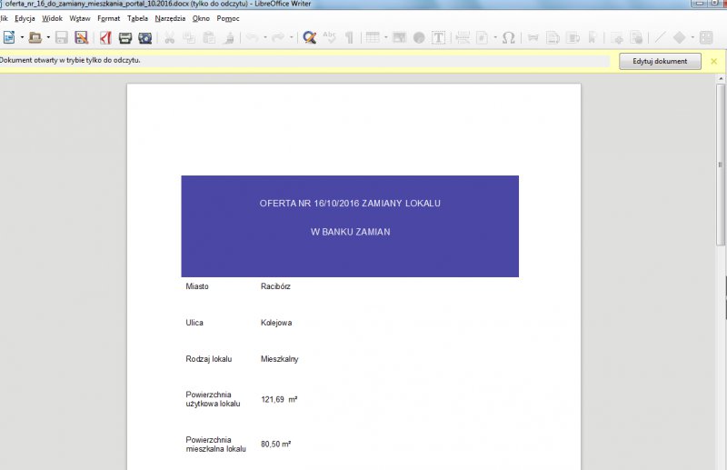This screenshot has width=727, height=470.
Task: Click the Insert Chart icon
Action: point(419,37)
